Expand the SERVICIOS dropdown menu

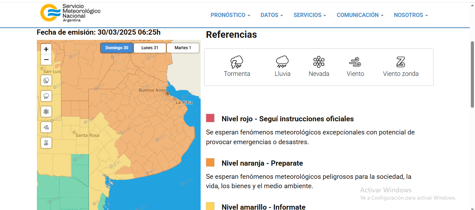pos(309,15)
